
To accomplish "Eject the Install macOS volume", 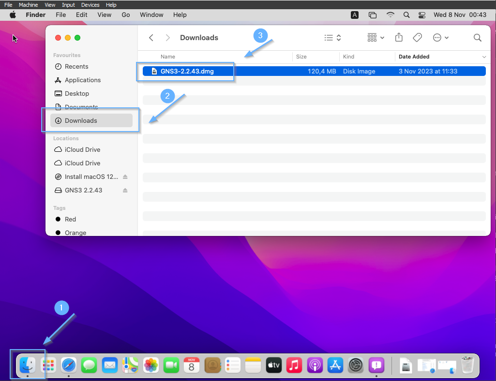I will click(x=125, y=177).
